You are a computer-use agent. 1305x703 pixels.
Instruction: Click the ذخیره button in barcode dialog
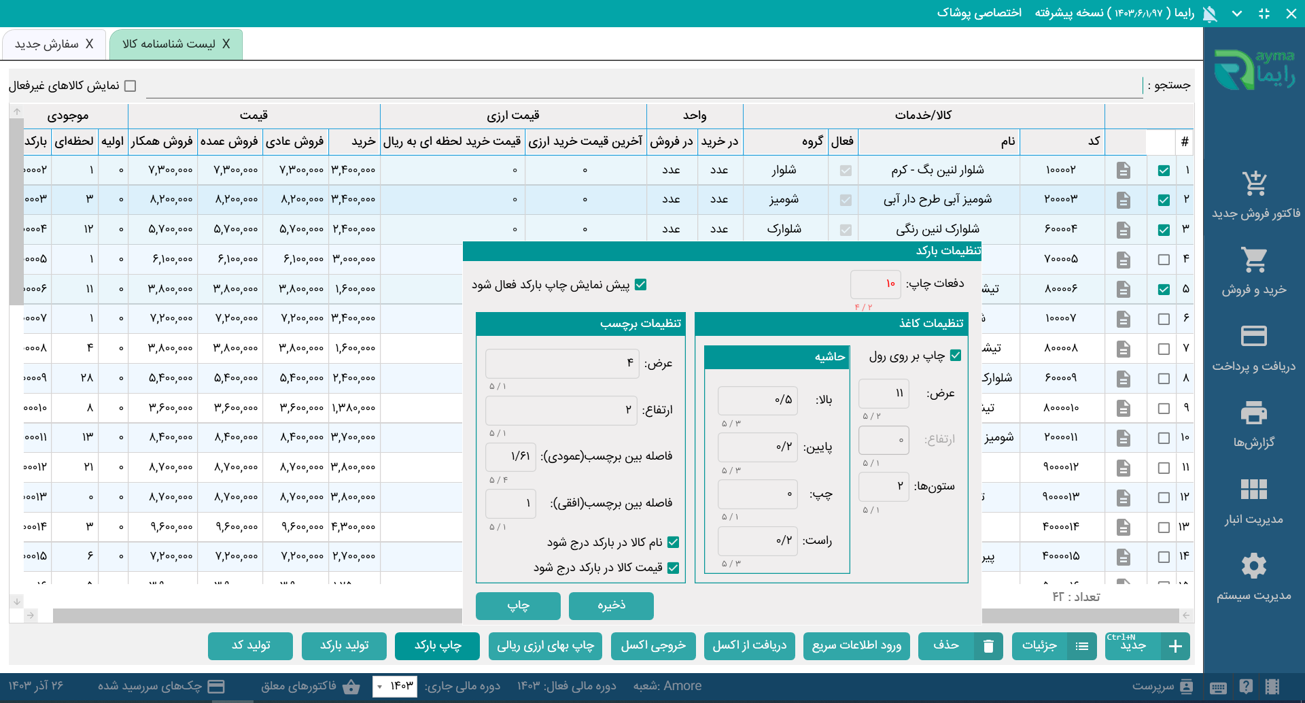(x=611, y=606)
